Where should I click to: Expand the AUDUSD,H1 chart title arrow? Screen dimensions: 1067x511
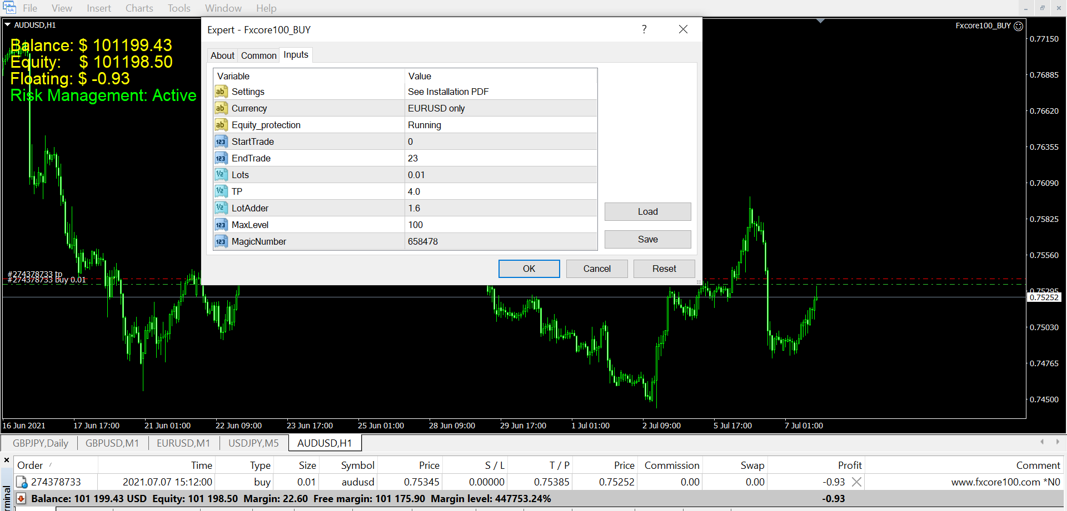pos(8,25)
